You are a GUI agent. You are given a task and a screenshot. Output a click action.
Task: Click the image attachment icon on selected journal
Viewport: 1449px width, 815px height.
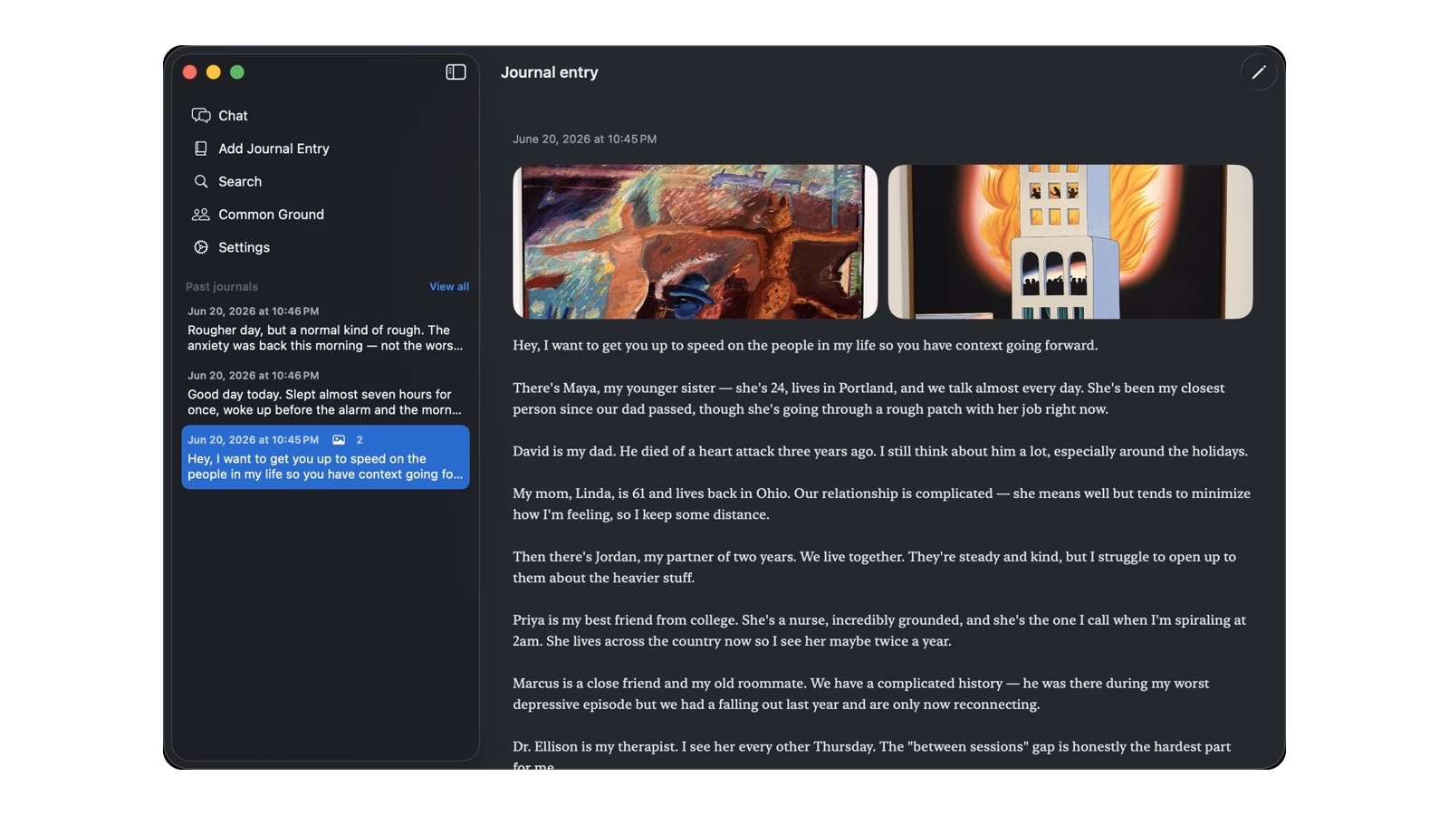339,440
